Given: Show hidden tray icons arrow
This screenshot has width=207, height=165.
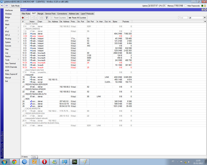Looking at the screenshot, I should [x=177, y=162].
